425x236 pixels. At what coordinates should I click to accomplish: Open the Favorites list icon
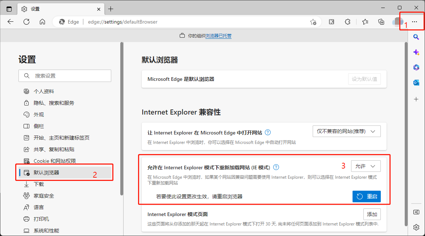pos(365,22)
